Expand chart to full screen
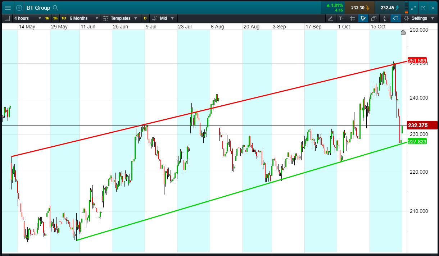This screenshot has width=439, height=256. click(x=413, y=8)
